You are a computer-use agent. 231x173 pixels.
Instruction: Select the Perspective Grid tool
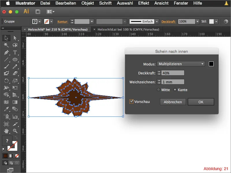pyautogui.click(x=15, y=95)
